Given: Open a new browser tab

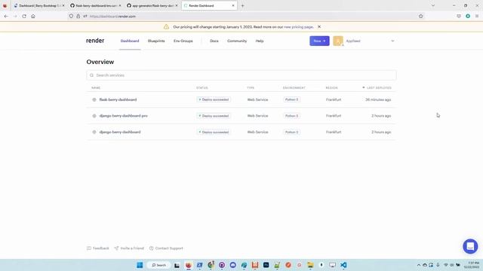Looking at the screenshot, I should coord(242,5).
